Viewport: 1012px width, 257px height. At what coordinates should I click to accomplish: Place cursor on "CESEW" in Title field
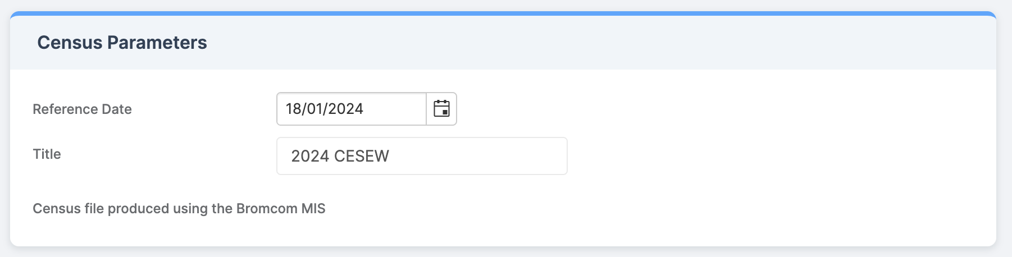point(361,156)
